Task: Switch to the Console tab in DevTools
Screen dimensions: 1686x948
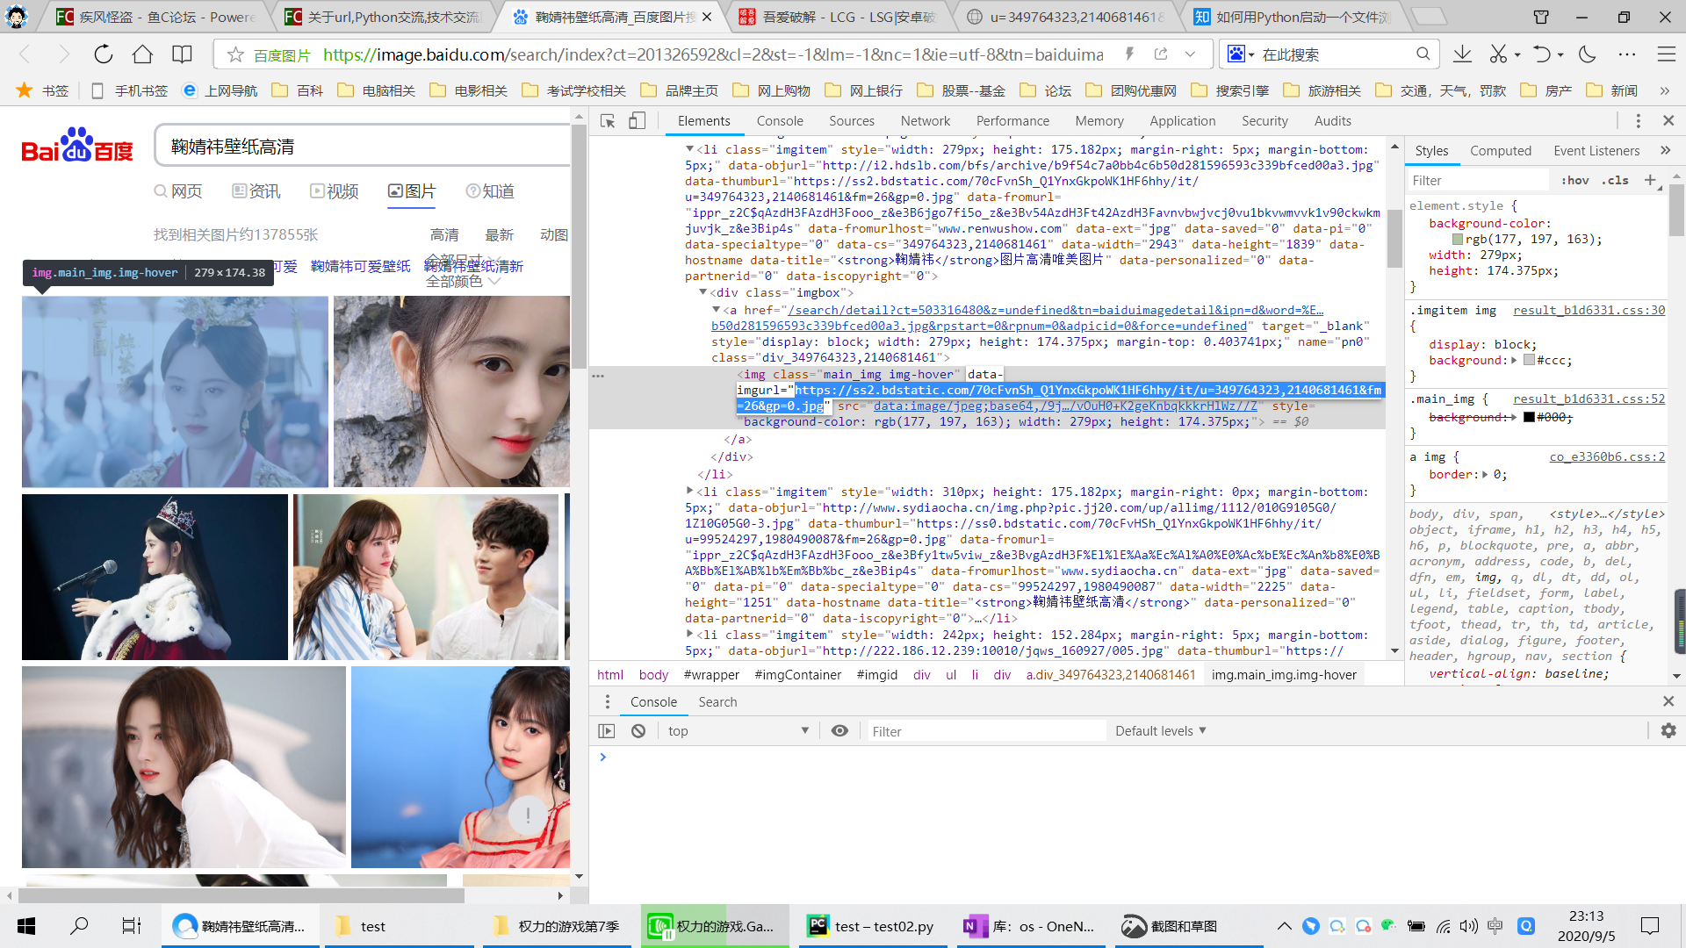Action: (780, 121)
